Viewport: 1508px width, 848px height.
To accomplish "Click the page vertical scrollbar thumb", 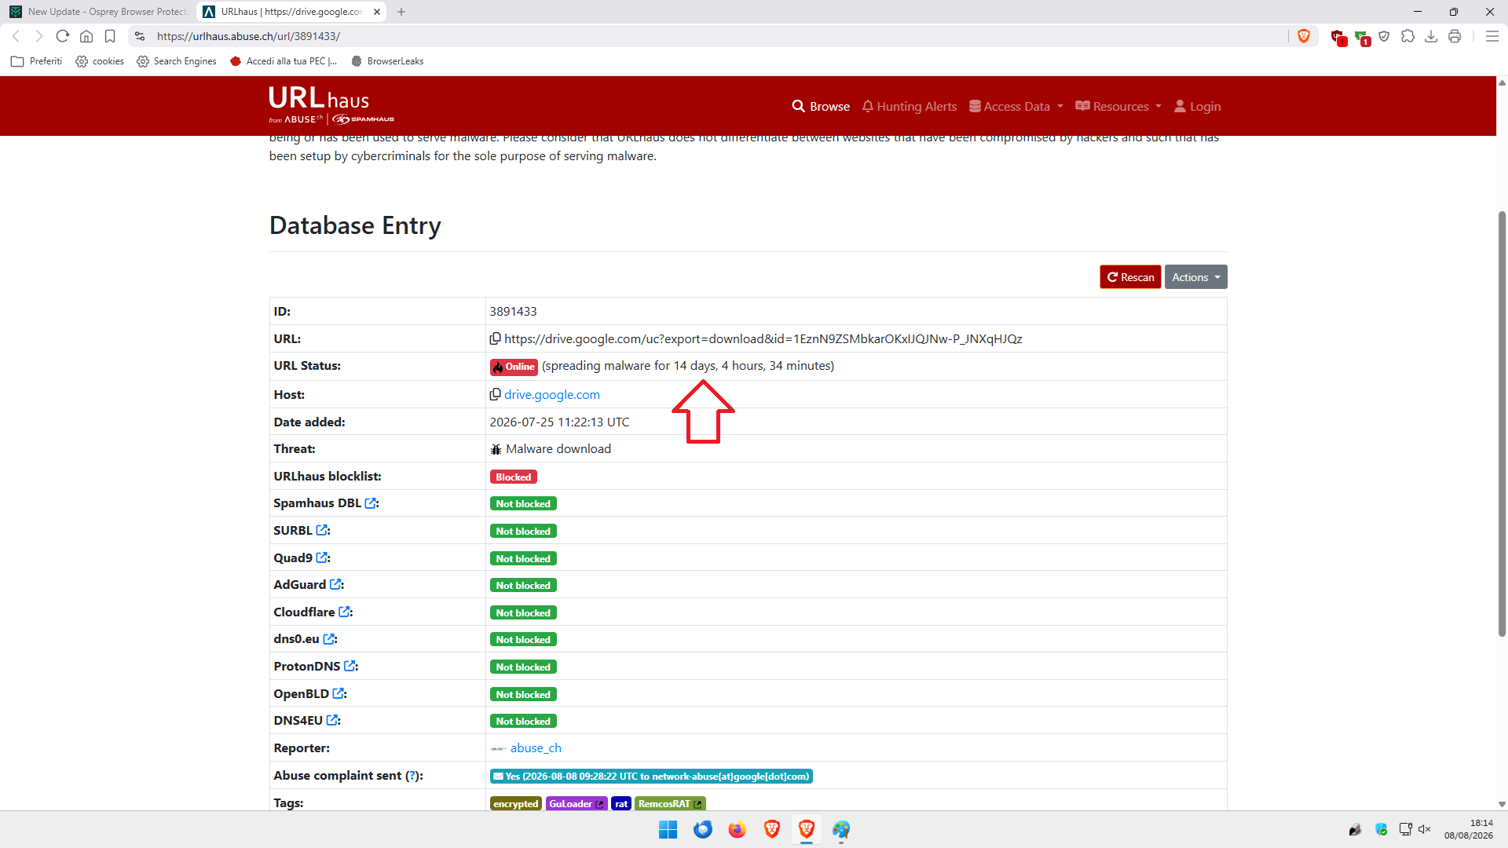I will (1502, 424).
